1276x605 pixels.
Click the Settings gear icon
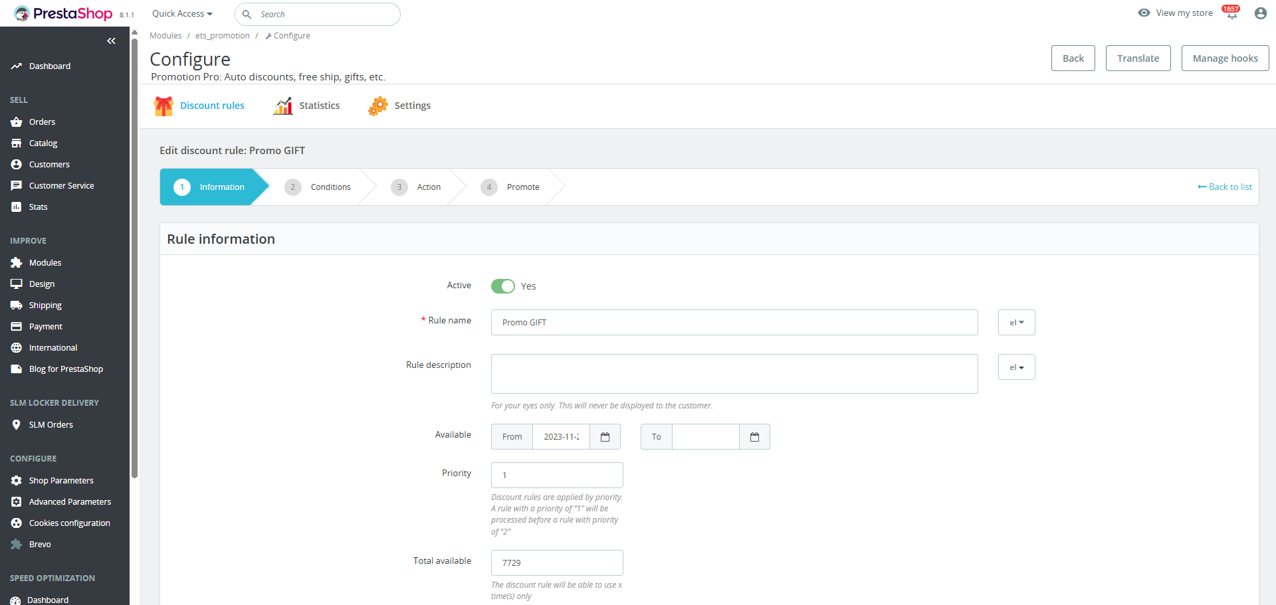point(378,106)
